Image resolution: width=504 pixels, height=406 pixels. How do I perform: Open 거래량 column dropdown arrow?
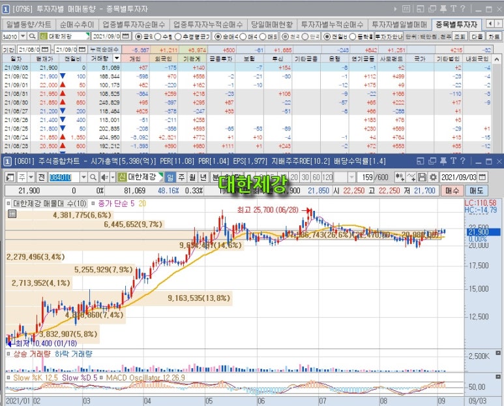tap(117, 58)
